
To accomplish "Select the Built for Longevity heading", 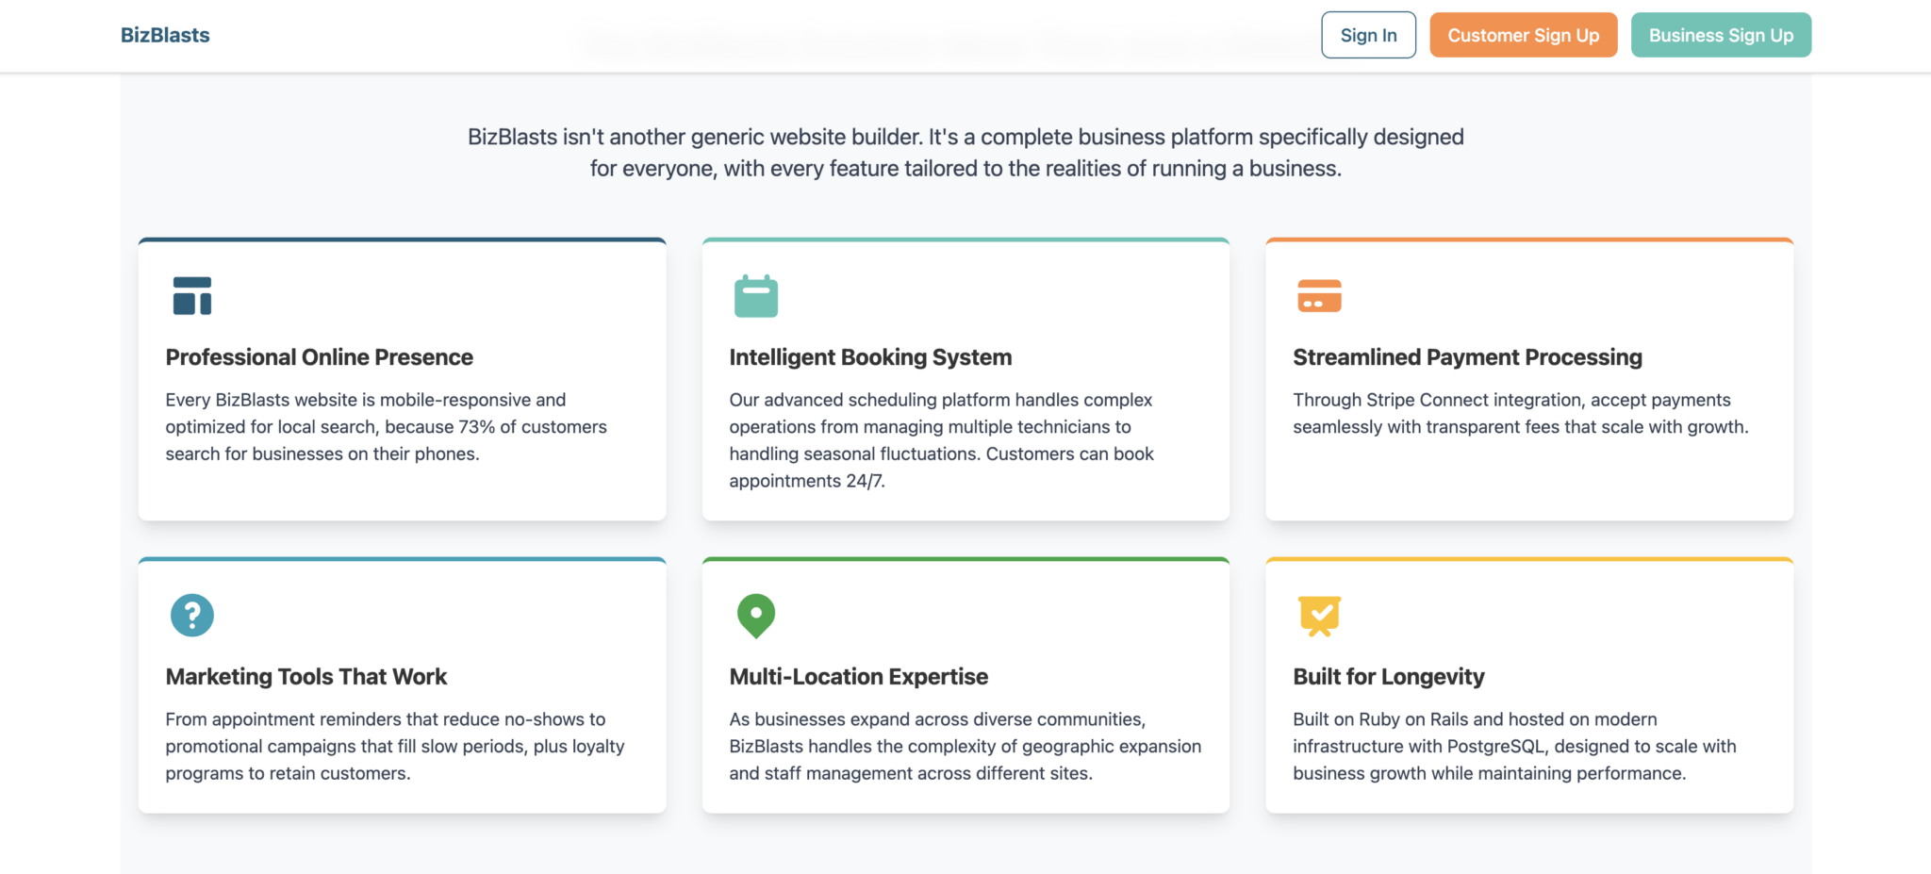I will [1388, 677].
